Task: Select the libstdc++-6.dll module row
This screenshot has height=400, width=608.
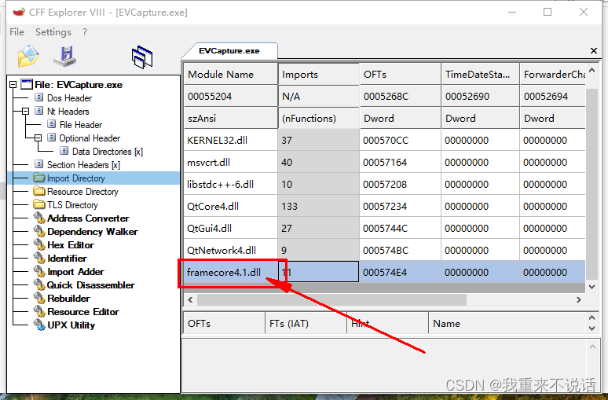Action: (x=384, y=185)
